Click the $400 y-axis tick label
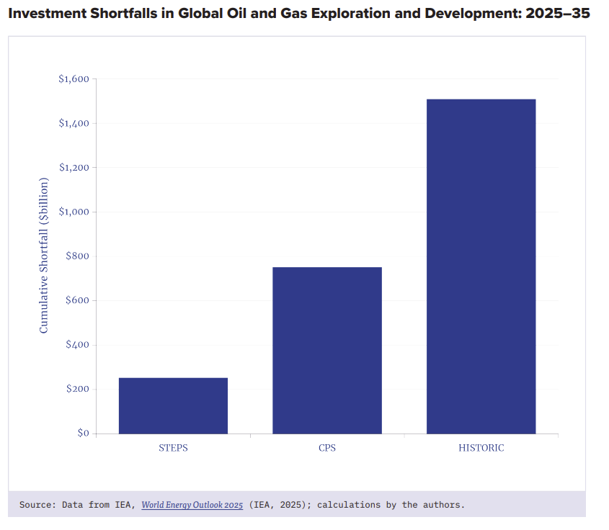This screenshot has width=609, height=530. click(x=76, y=345)
